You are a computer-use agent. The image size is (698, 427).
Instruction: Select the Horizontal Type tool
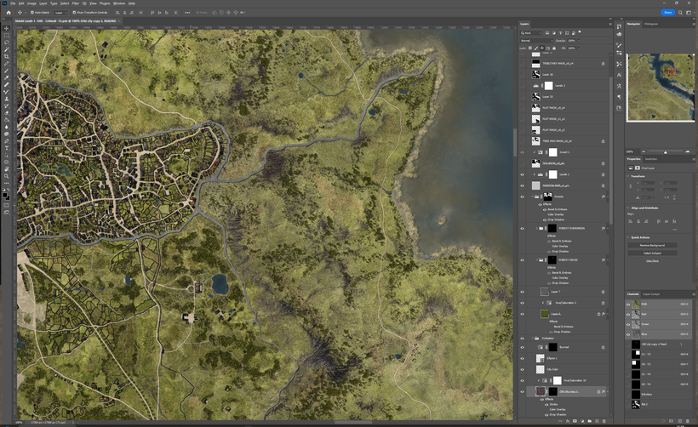6,148
